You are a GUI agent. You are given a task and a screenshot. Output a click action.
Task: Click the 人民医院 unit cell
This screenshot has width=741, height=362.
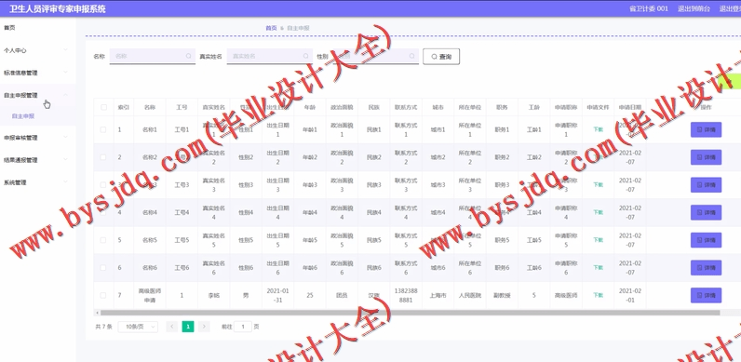[x=470, y=295]
